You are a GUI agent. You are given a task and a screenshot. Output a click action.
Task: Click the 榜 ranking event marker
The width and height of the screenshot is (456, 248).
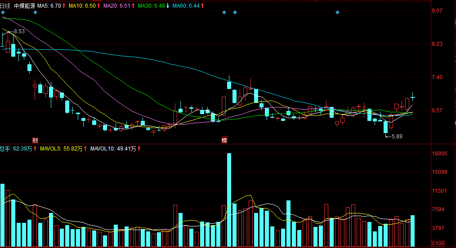pyautogui.click(x=224, y=140)
